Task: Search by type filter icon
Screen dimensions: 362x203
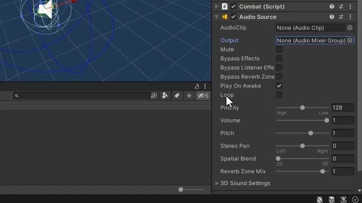Action: [165, 95]
